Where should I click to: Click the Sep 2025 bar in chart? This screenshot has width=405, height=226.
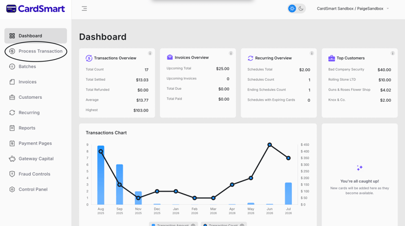120,184
